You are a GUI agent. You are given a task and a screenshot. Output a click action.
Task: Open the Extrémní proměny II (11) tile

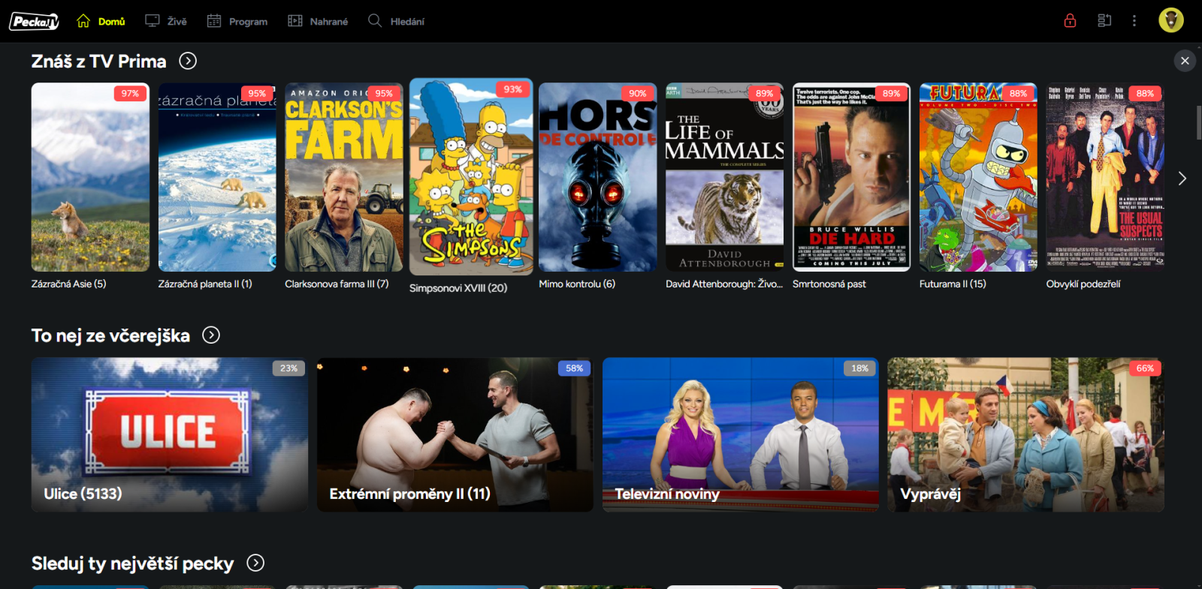pos(455,434)
